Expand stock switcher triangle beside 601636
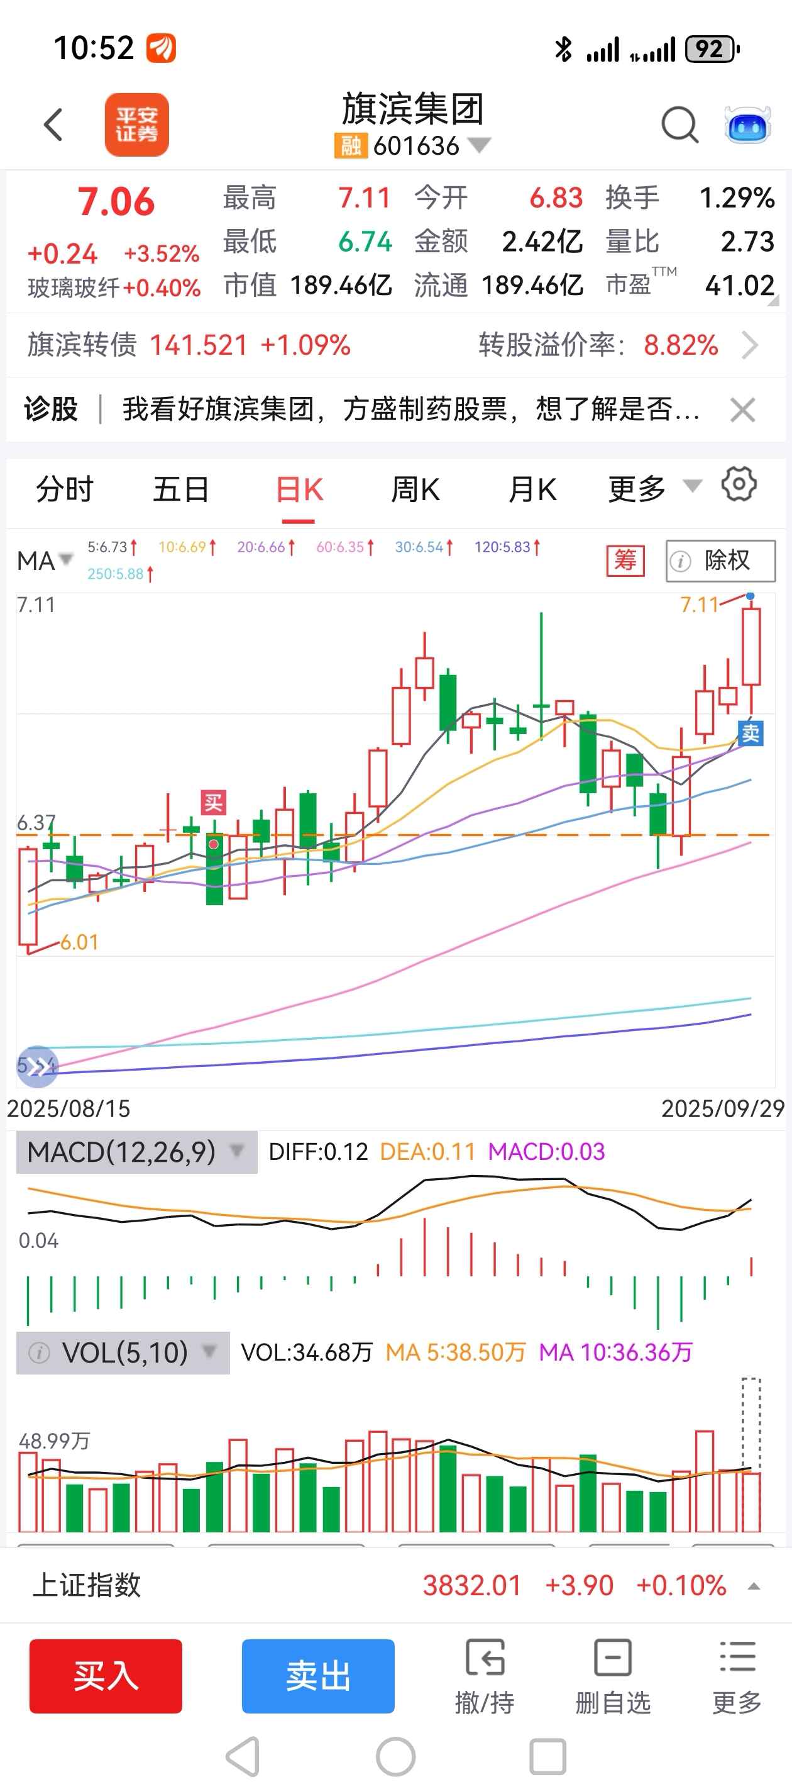Image resolution: width=792 pixels, height=1789 pixels. pyautogui.click(x=479, y=145)
